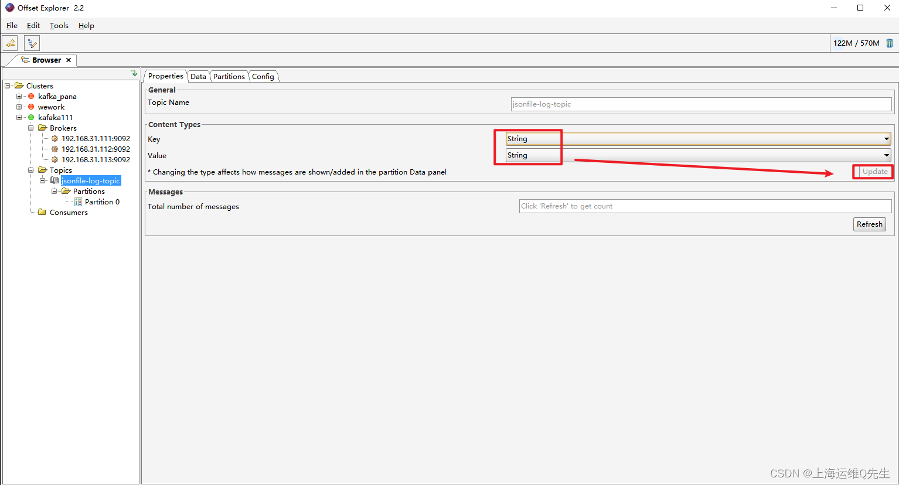
Task: Collapse the kafaka111 cluster node
Action: pyautogui.click(x=19, y=117)
